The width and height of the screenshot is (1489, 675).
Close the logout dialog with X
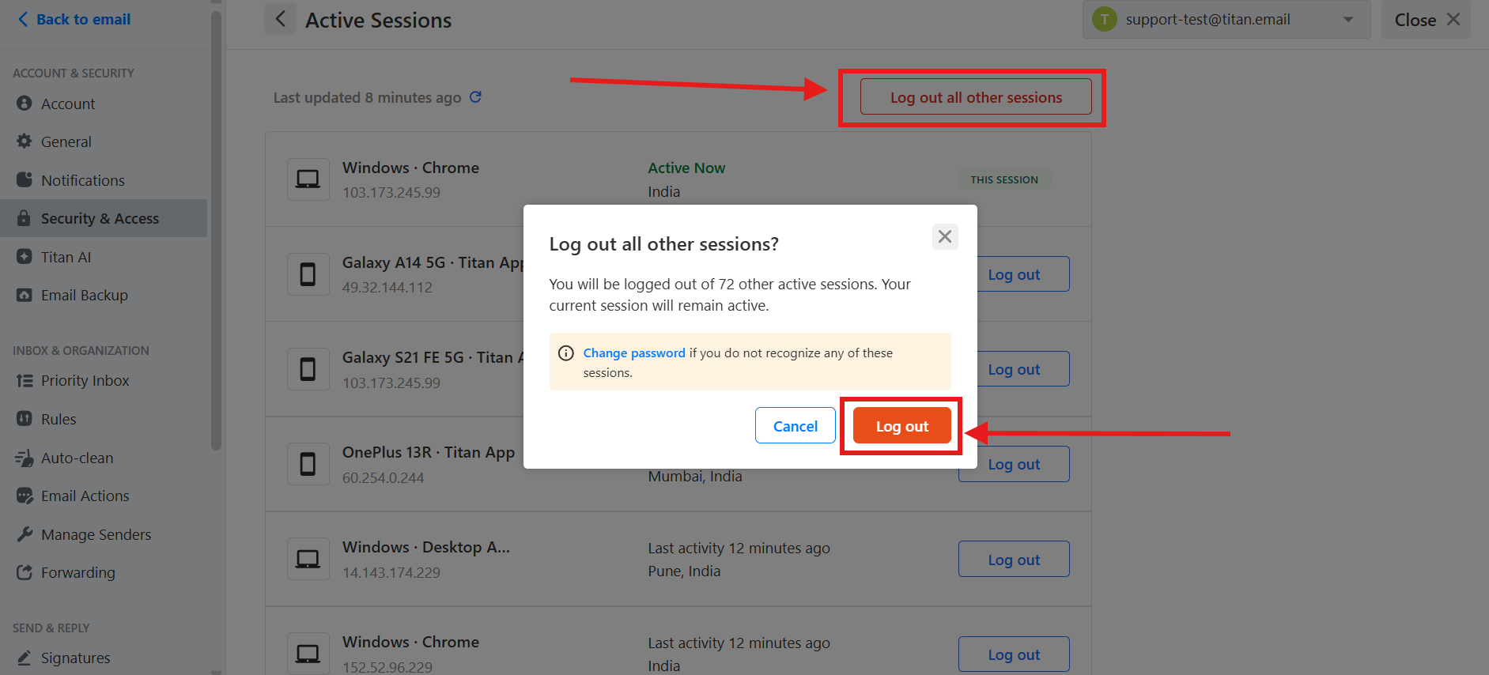point(945,236)
